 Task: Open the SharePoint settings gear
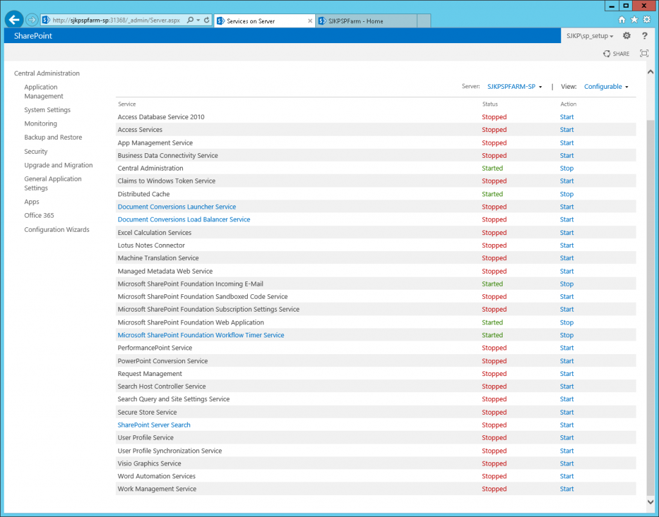tap(626, 36)
